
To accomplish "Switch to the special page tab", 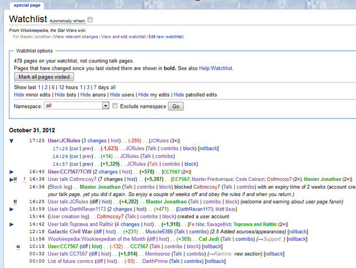I will click(27, 5).
